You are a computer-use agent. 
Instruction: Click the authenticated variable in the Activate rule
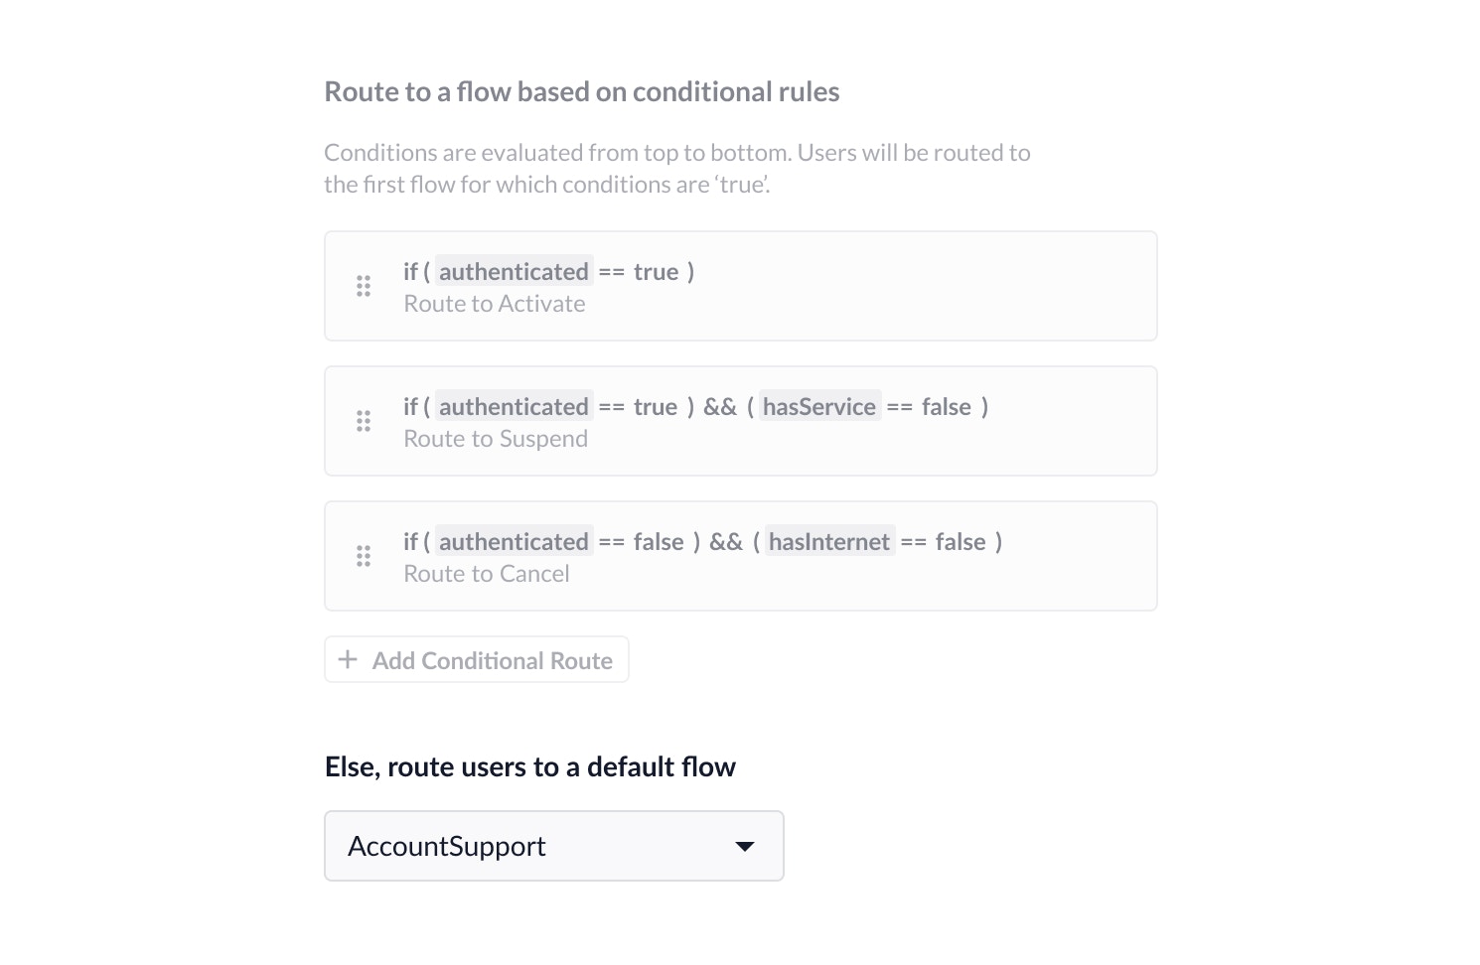pos(514,272)
